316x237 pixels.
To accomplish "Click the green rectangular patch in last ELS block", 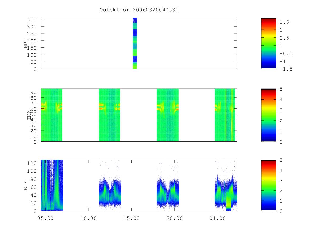I will 229,202.
